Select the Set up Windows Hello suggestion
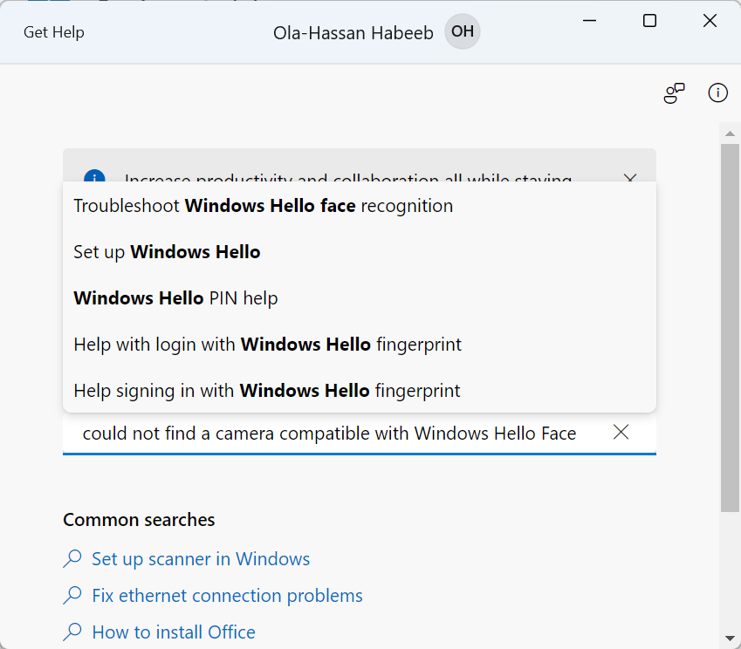This screenshot has height=649, width=741. [x=360, y=252]
